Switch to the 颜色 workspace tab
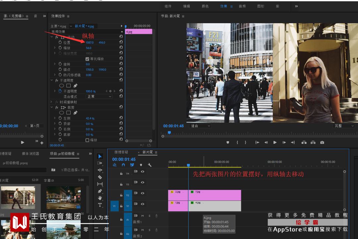The image size is (358, 239). click(x=205, y=6)
